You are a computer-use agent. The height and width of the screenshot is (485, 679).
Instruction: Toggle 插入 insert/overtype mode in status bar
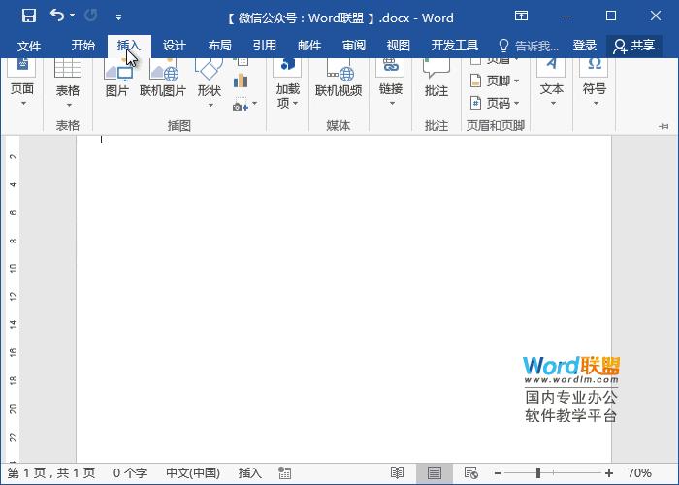[250, 473]
